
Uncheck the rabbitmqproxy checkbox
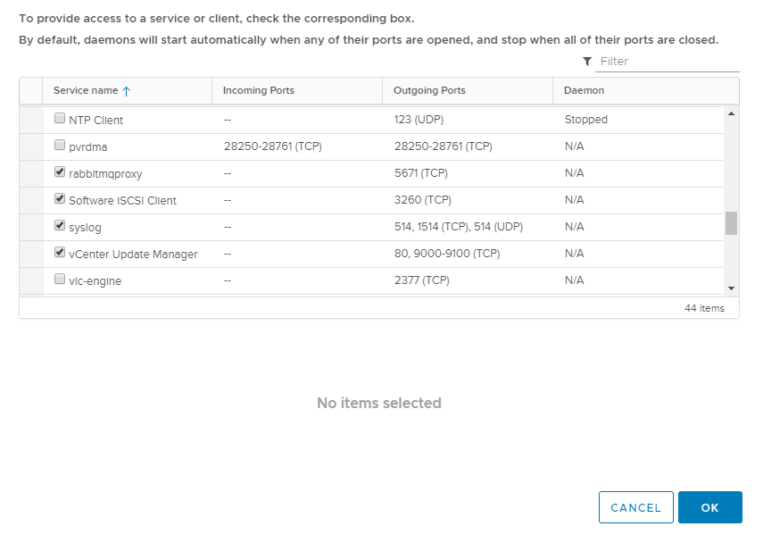[x=60, y=171]
